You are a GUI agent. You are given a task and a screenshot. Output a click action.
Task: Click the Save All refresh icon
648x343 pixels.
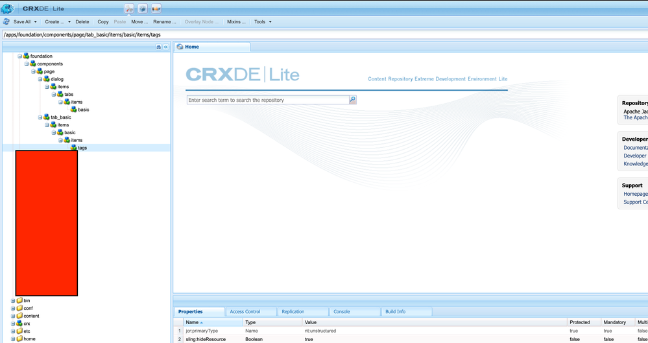click(6, 21)
